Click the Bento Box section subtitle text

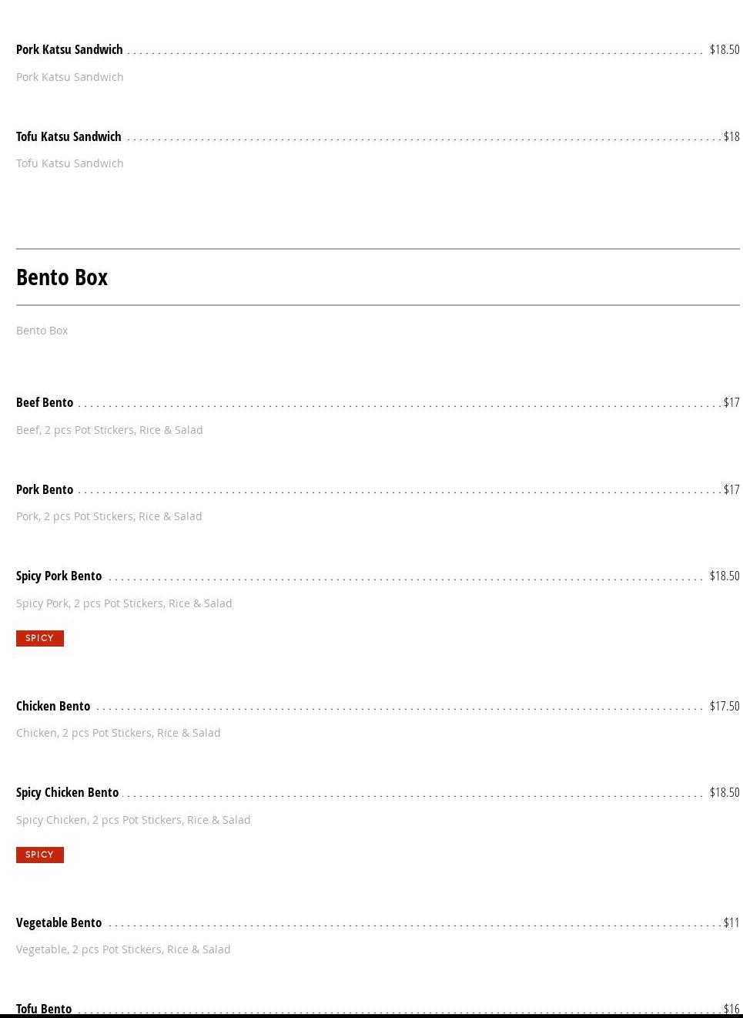coord(42,331)
